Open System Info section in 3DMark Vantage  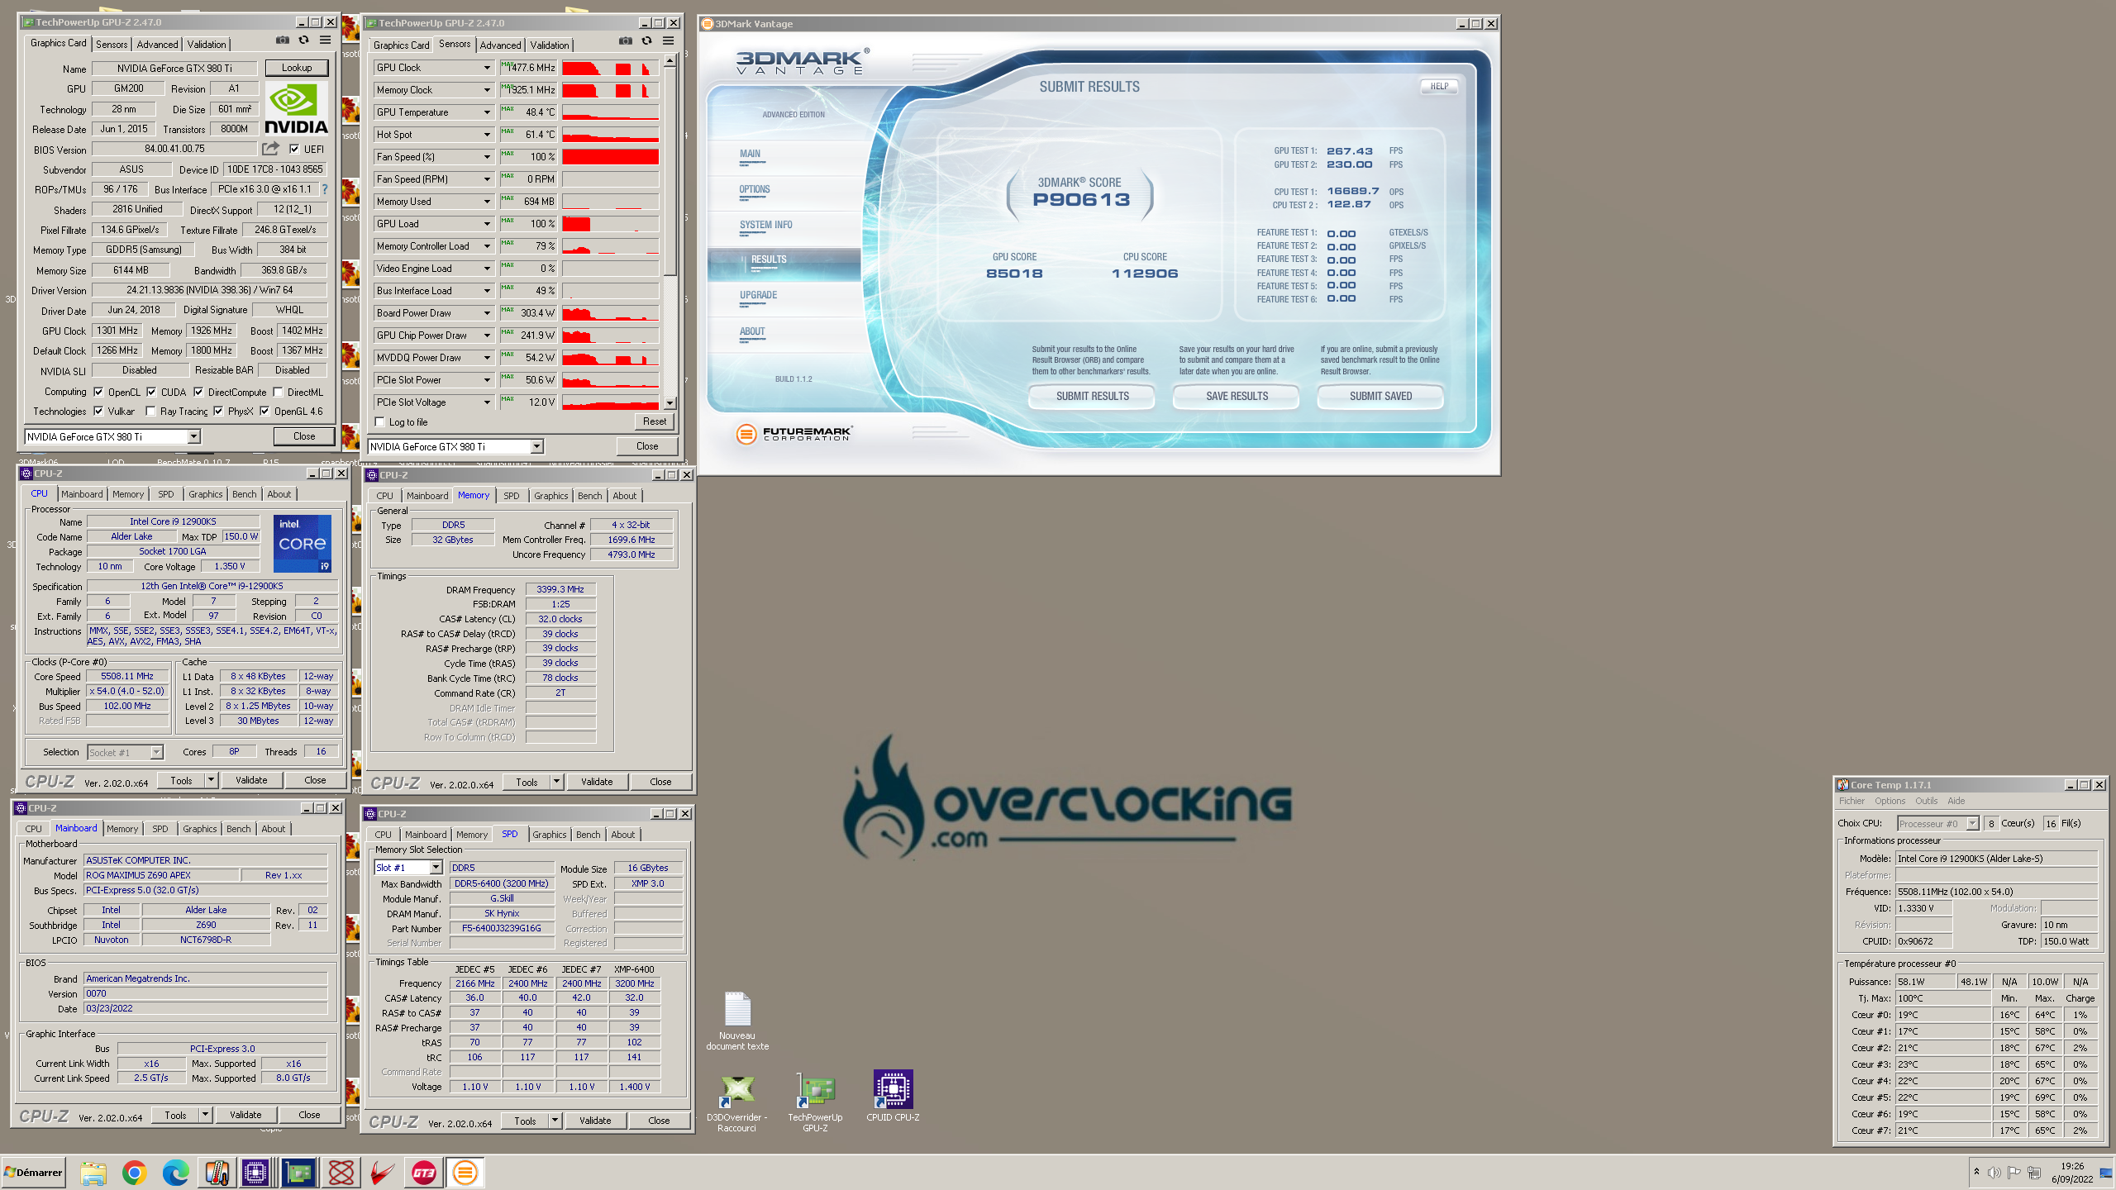[765, 225]
